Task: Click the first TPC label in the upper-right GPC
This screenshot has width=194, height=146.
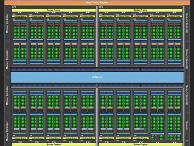Action: tap(101, 14)
